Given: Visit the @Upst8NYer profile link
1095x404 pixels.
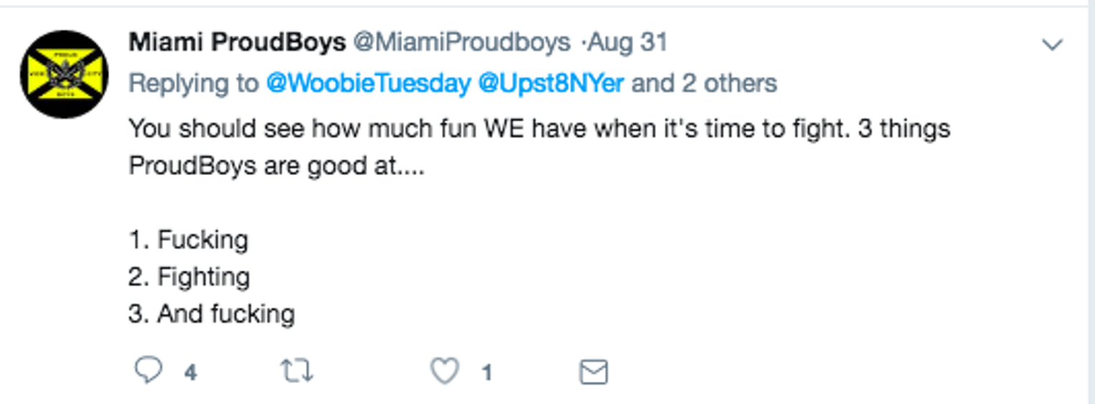Looking at the screenshot, I should point(550,84).
